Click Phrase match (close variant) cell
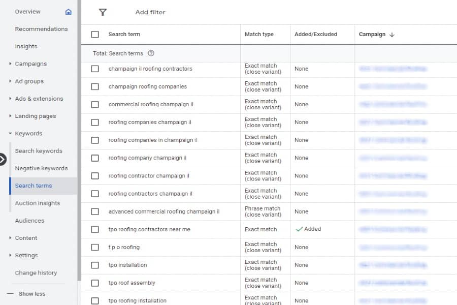 [263, 211]
